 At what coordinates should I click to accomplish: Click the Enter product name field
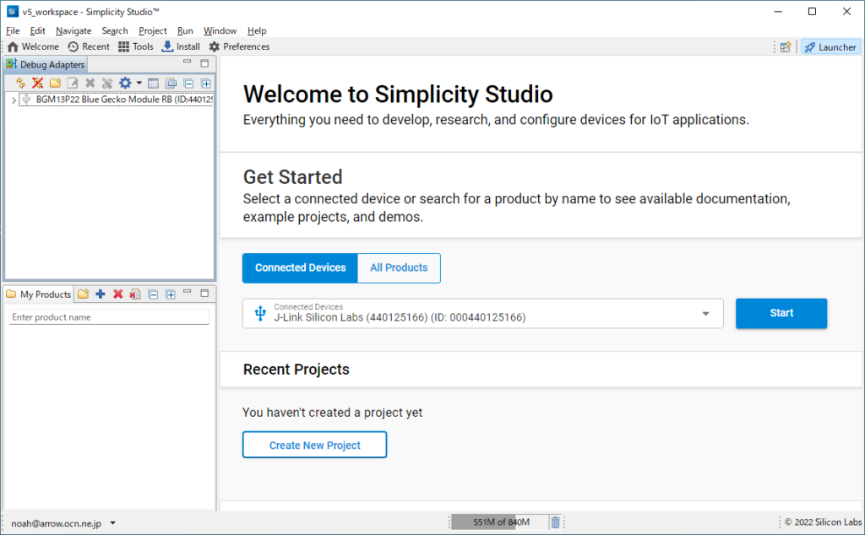(108, 317)
